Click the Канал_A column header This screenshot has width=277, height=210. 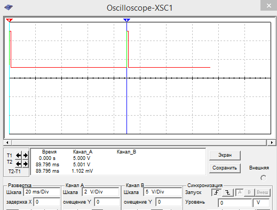(83, 152)
